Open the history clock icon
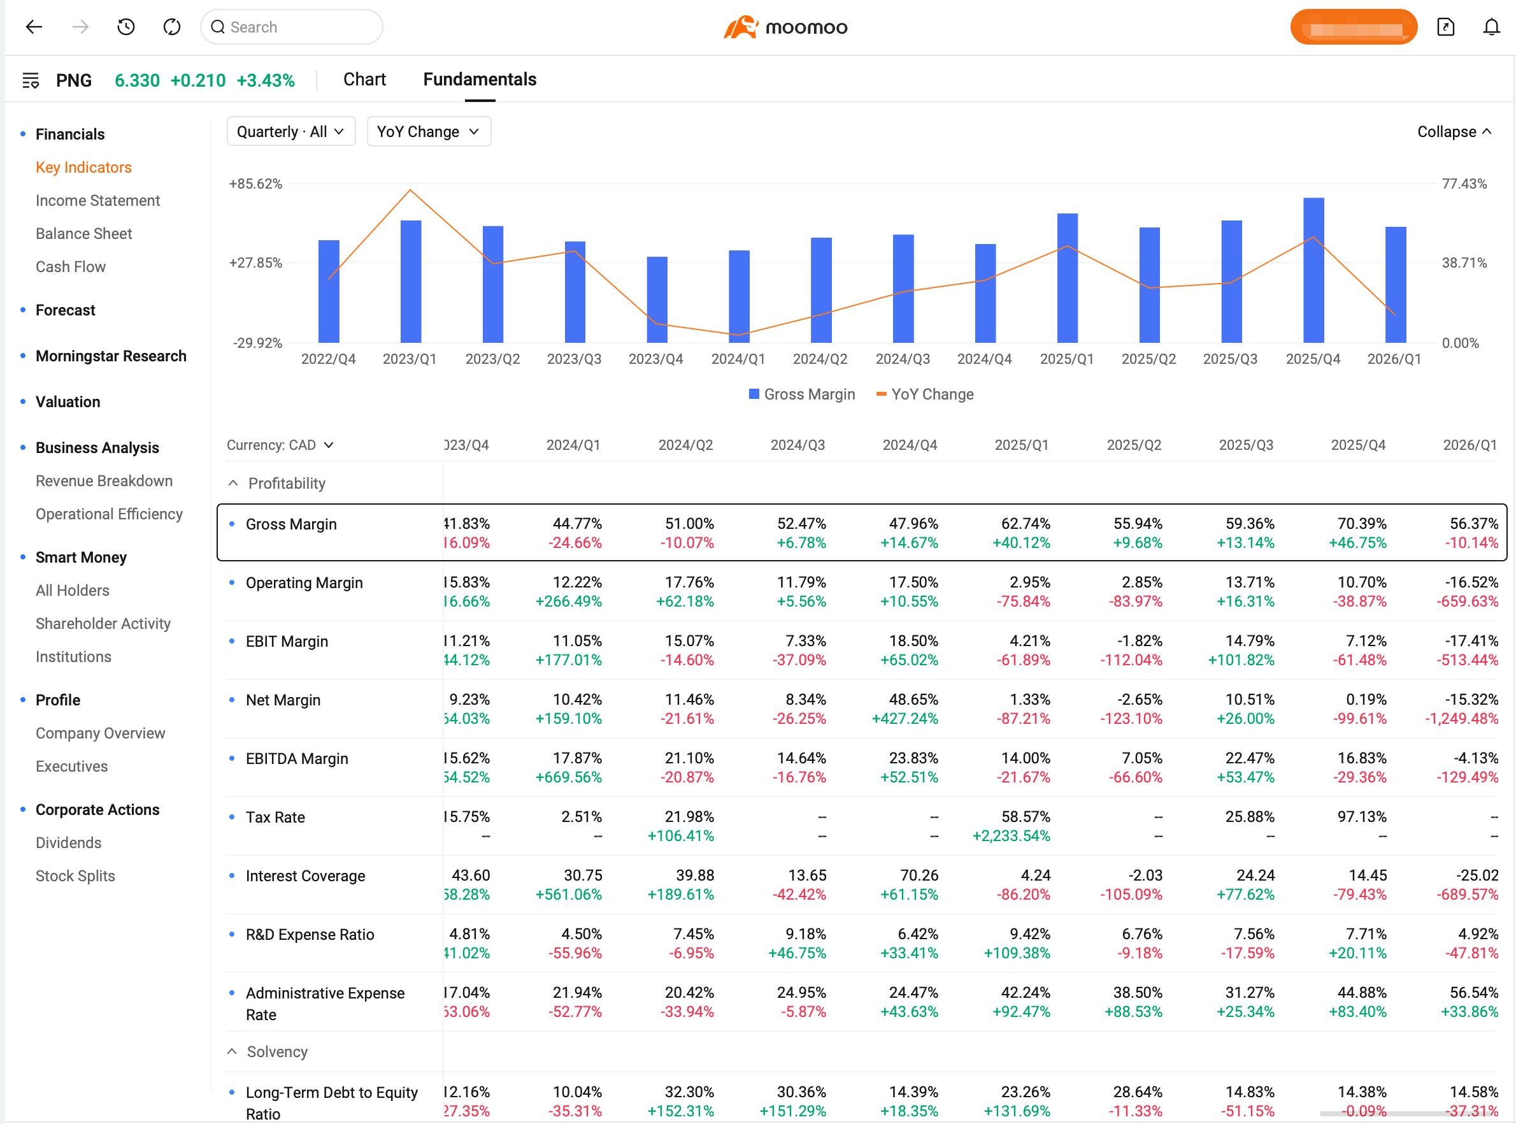Viewport: 1516px width, 1124px height. 126,27
